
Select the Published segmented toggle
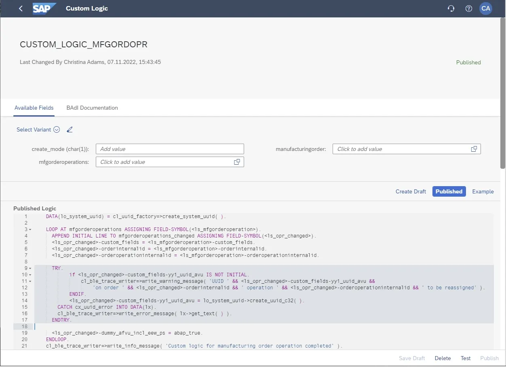[x=449, y=191]
